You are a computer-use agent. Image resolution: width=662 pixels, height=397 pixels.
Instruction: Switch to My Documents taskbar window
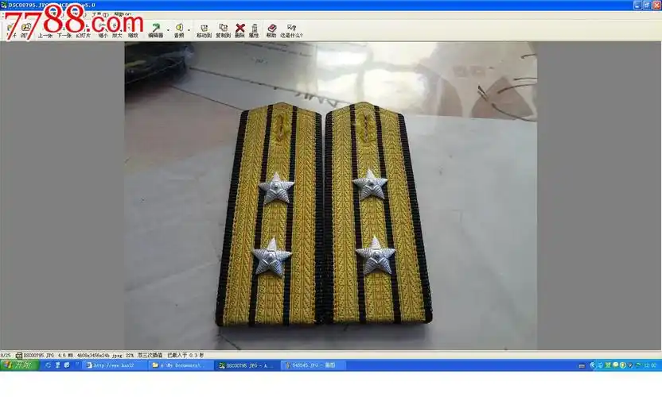[x=181, y=365]
